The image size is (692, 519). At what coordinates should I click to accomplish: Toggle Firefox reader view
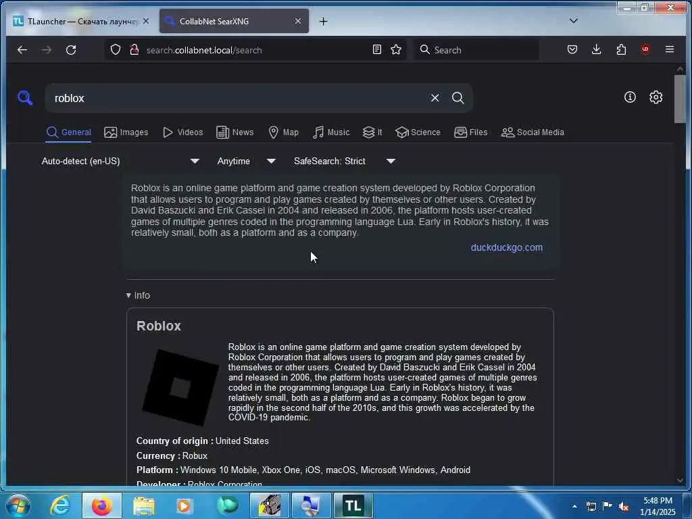(x=377, y=49)
